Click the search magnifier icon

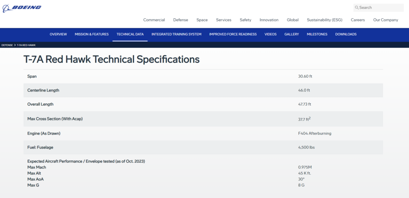[357, 8]
